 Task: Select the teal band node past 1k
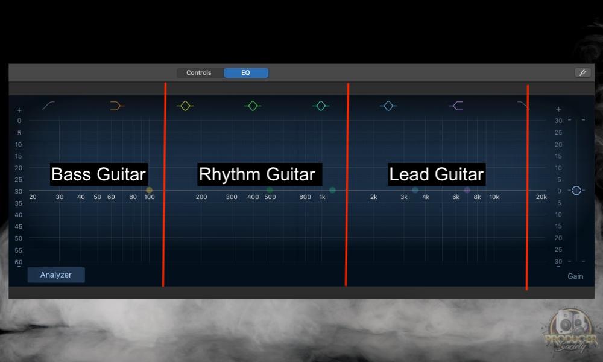(x=333, y=190)
